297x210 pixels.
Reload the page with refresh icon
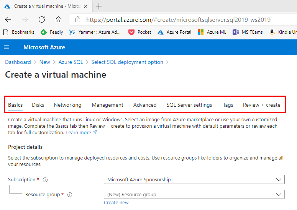tap(42, 19)
